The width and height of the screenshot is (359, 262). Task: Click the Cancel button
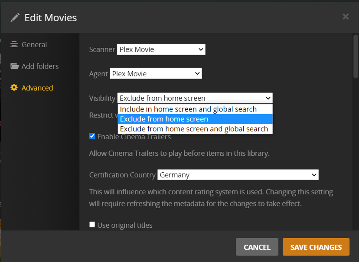click(x=257, y=247)
